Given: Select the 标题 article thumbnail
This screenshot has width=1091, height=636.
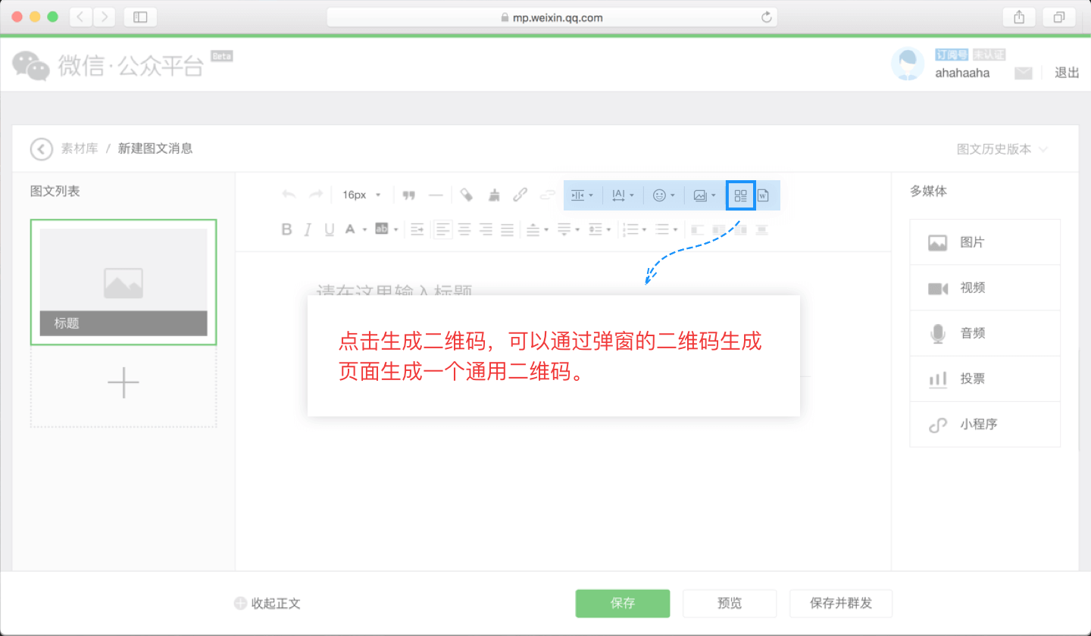Looking at the screenshot, I should 123,282.
